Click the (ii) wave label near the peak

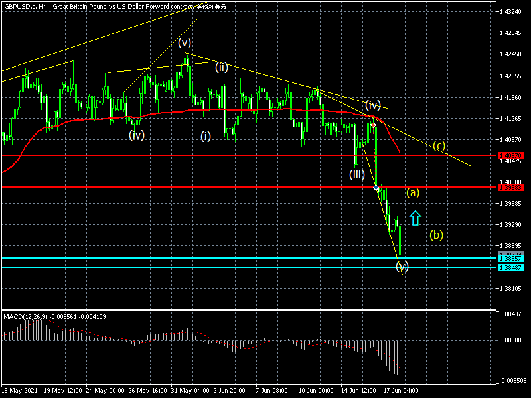coord(221,67)
